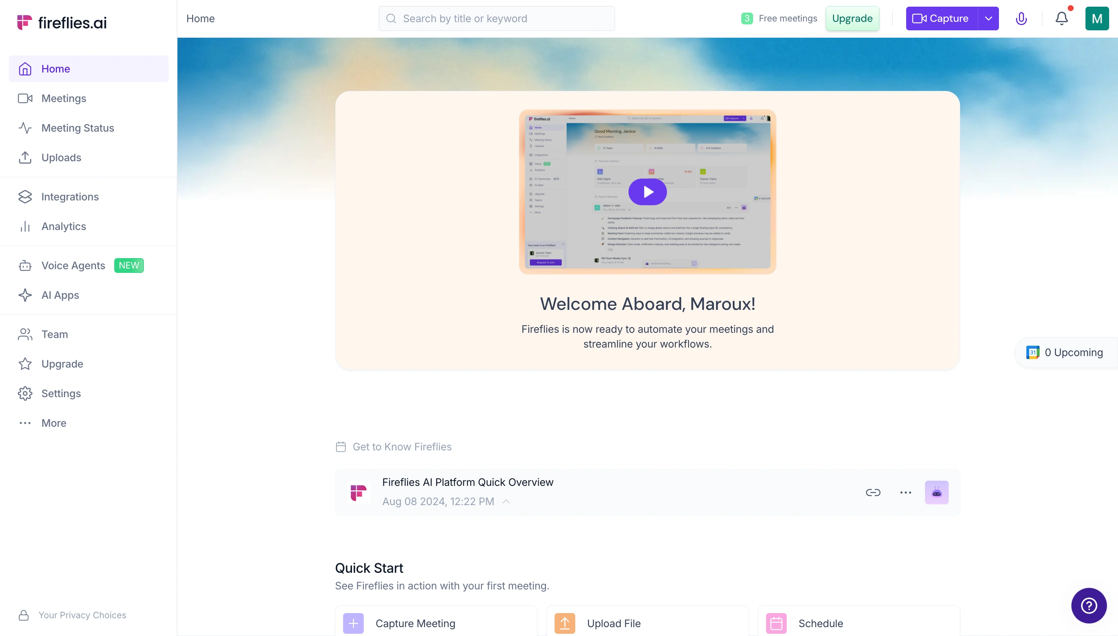The width and height of the screenshot is (1118, 636).
Task: Start recording with the microphone icon
Action: (x=1022, y=18)
